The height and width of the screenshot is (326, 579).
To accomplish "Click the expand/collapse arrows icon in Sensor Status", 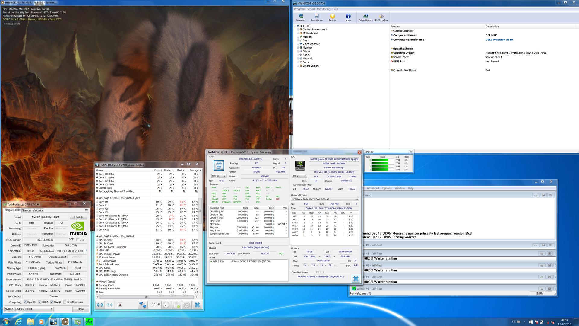I will point(100,305).
